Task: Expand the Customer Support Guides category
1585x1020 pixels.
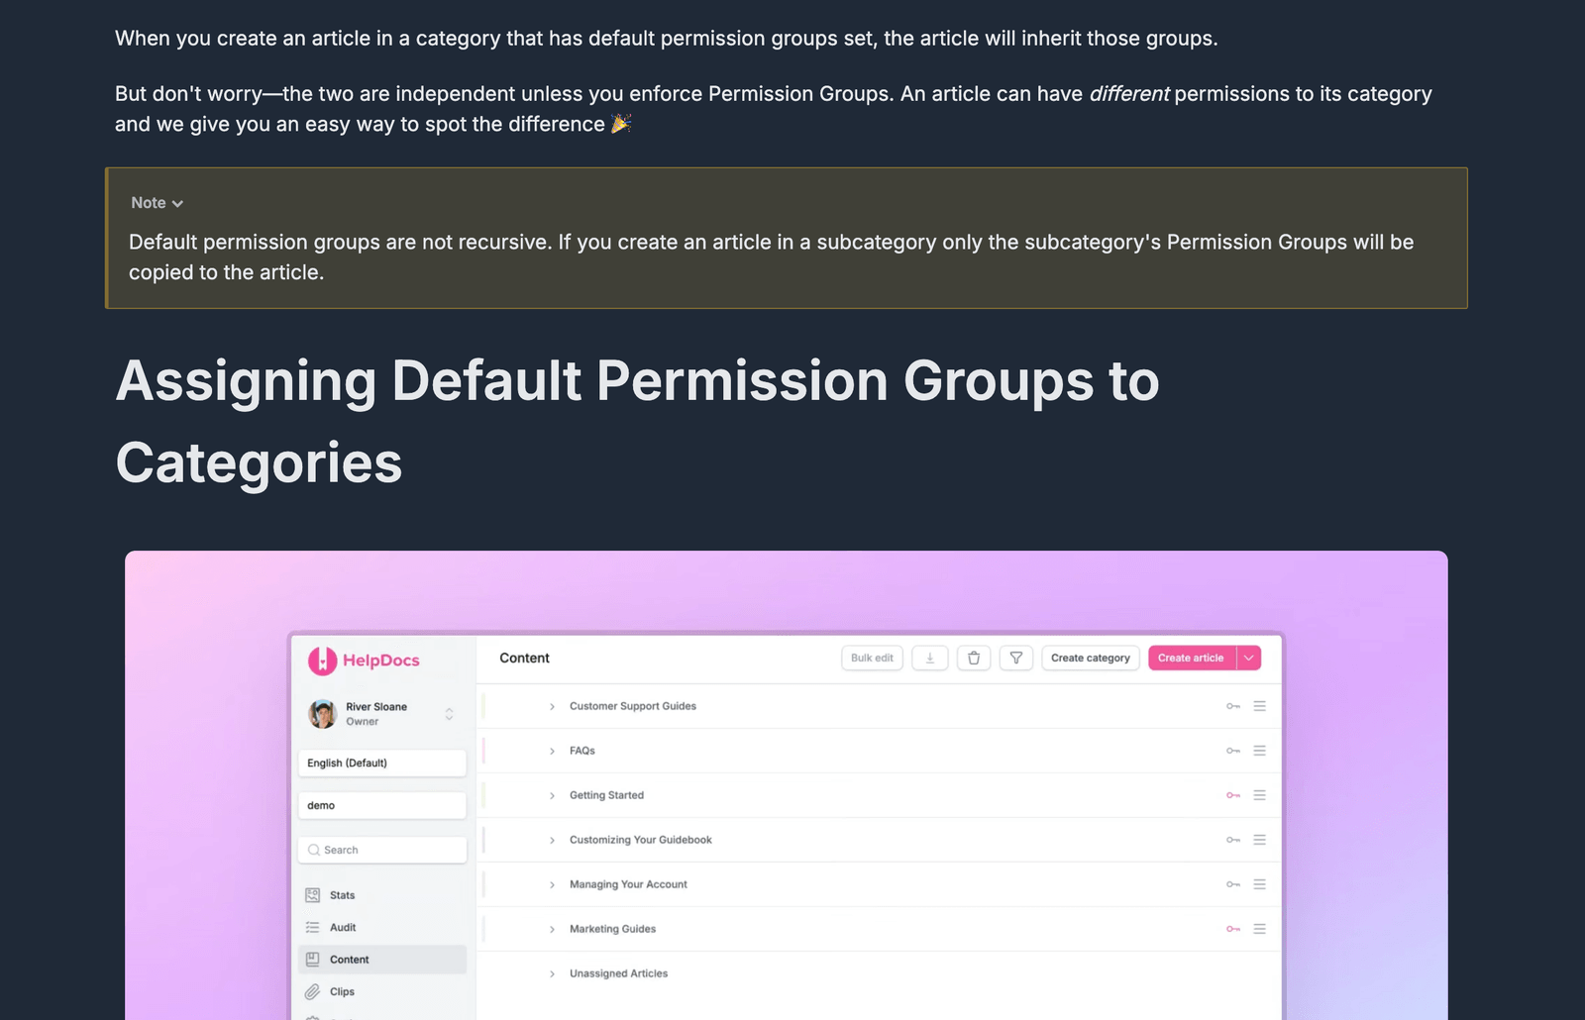Action: [x=552, y=706]
